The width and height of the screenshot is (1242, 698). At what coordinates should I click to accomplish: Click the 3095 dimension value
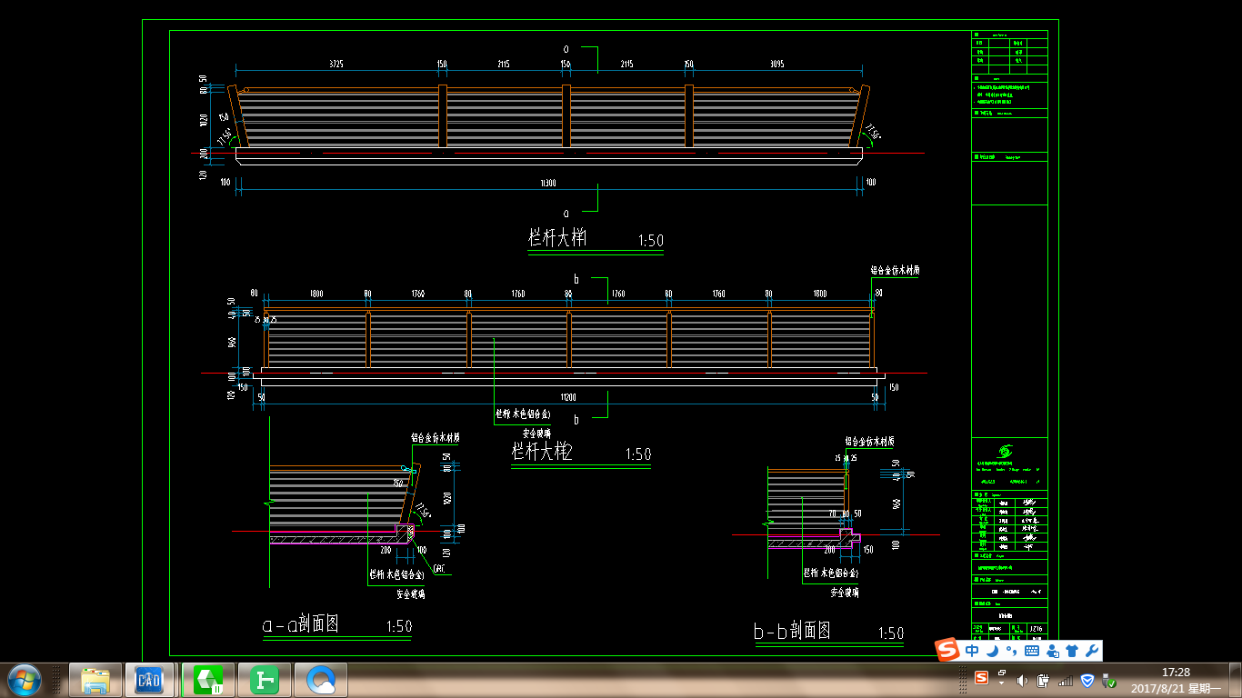pos(776,65)
